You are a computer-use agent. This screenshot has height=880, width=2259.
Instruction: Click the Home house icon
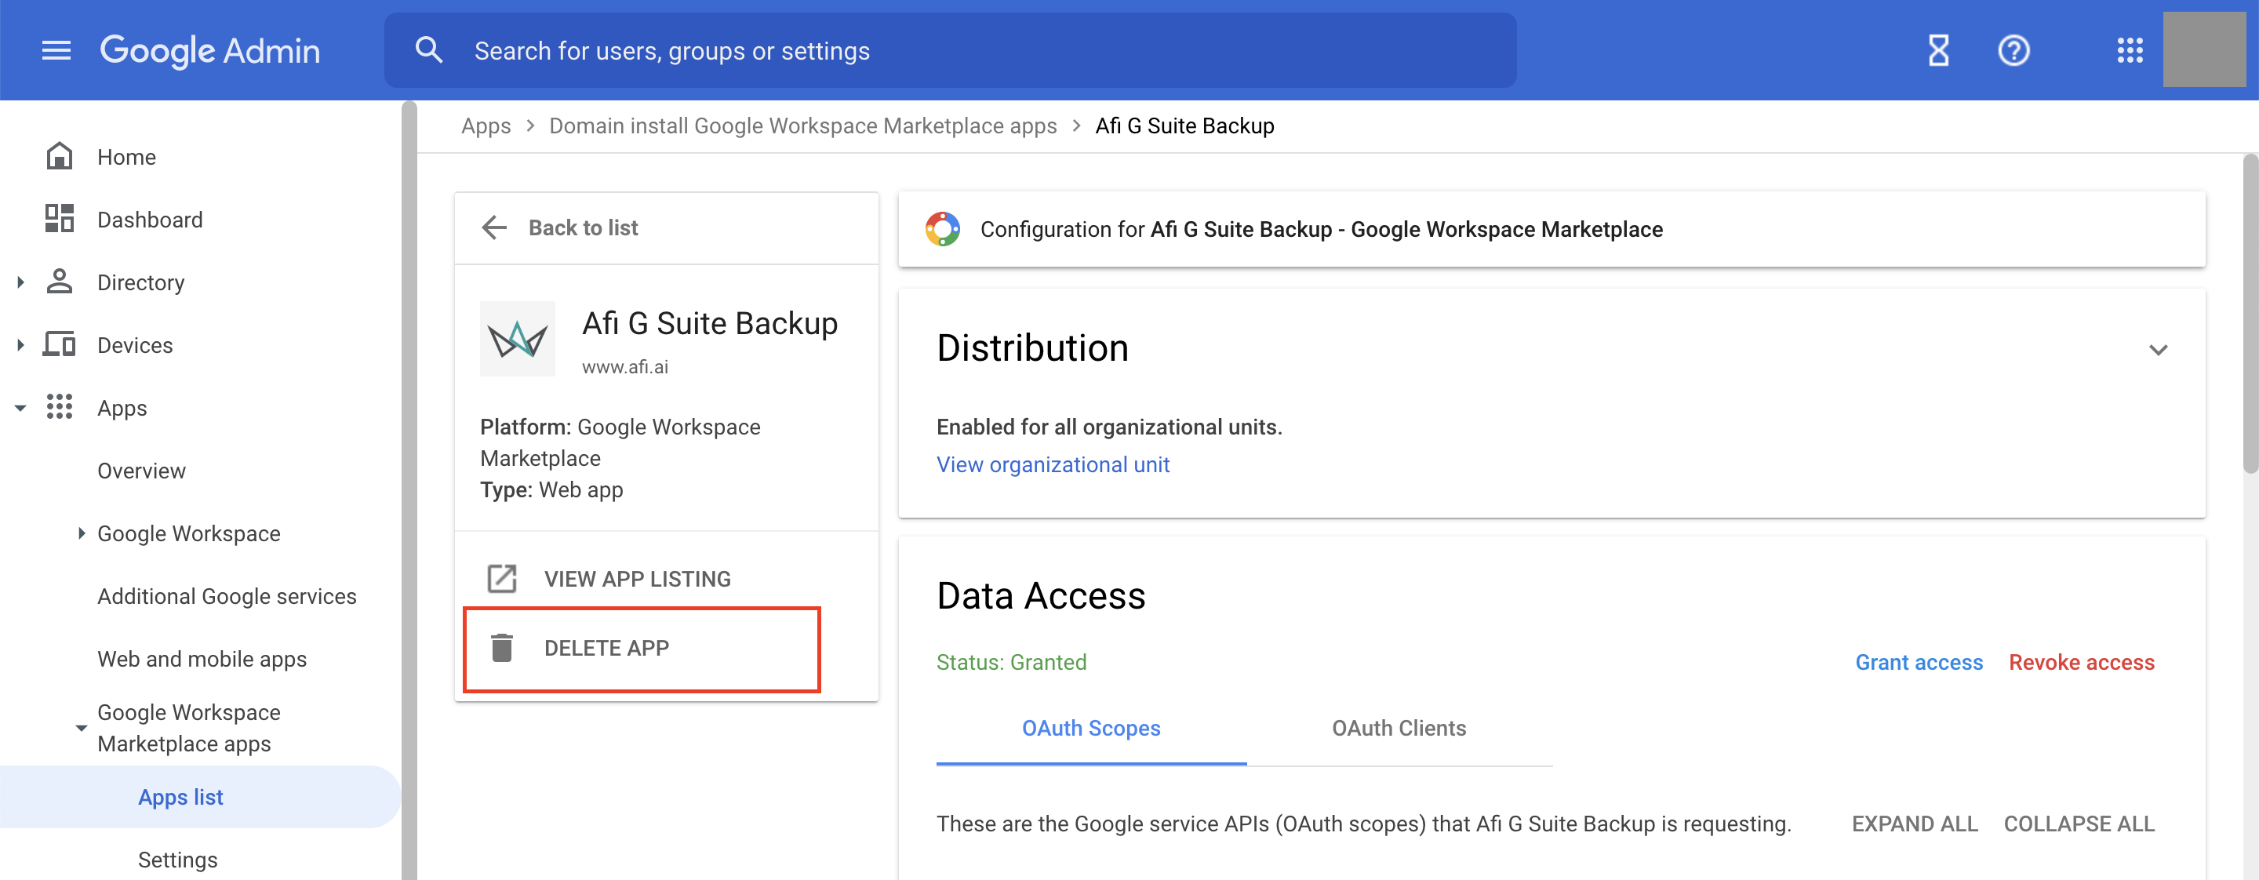pos(59,156)
